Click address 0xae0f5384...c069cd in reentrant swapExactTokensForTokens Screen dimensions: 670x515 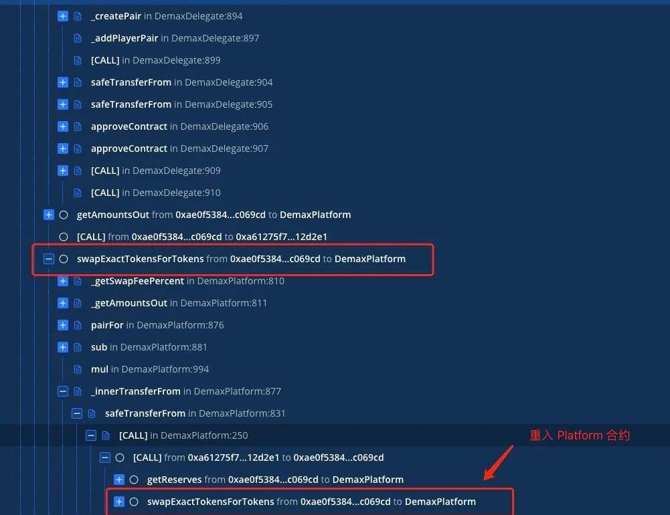pyautogui.click(x=345, y=502)
